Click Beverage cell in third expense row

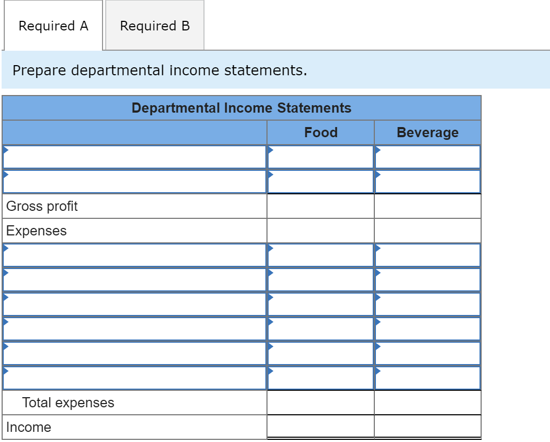pos(428,304)
